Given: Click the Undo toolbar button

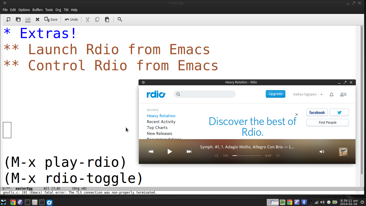Looking at the screenshot, I should (x=71, y=20).
